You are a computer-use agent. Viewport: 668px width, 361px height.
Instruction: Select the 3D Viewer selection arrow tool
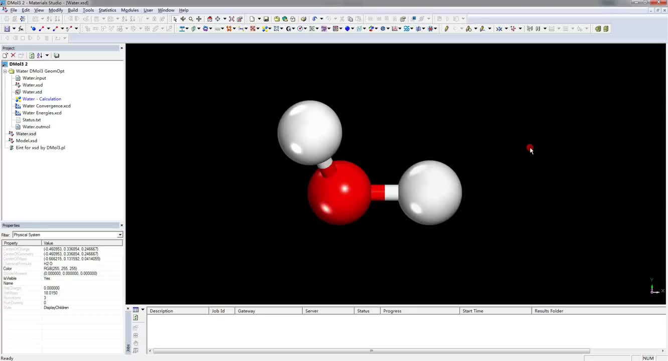click(x=175, y=19)
